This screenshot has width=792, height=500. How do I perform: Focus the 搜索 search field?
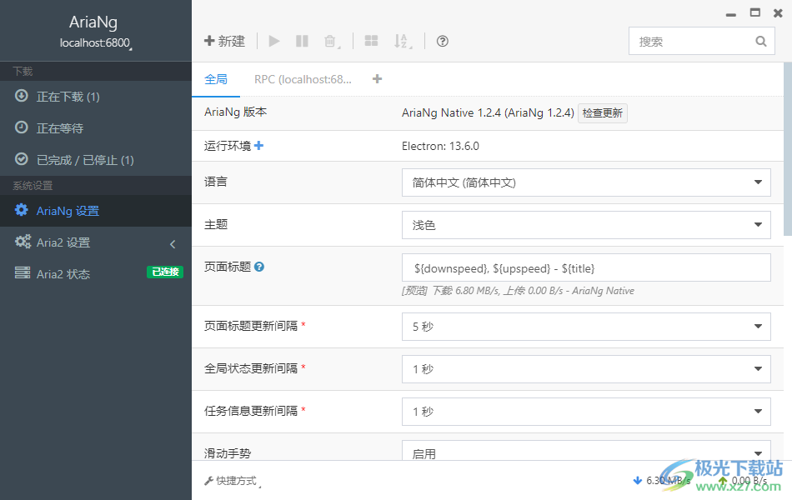tap(702, 42)
